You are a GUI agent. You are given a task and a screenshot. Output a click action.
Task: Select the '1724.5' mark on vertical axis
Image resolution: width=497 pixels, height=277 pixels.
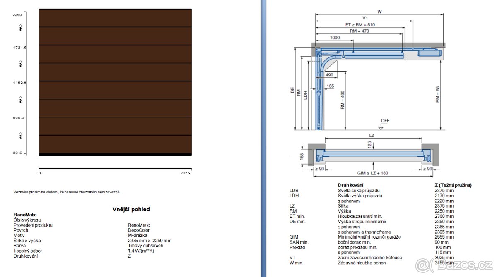(x=19, y=48)
